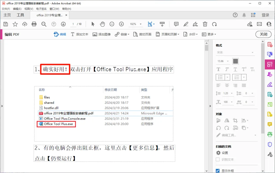Viewport: 275px width, 173px height.
Task: Toggle the 显示外框 checkbox
Action: pos(218,171)
